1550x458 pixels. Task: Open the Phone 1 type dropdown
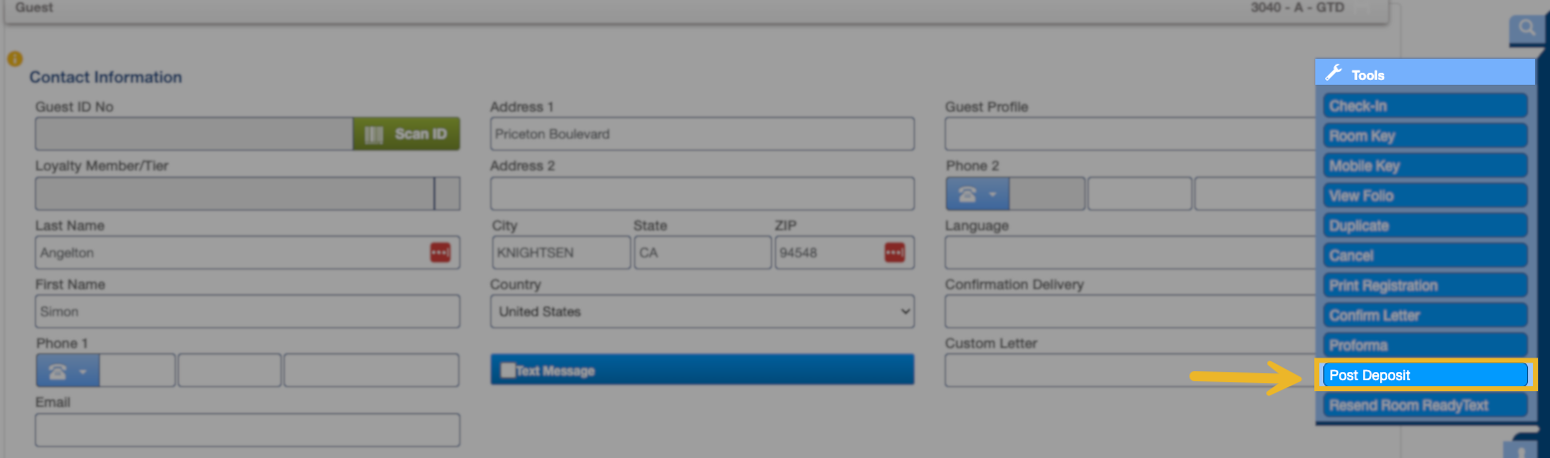pyautogui.click(x=67, y=371)
